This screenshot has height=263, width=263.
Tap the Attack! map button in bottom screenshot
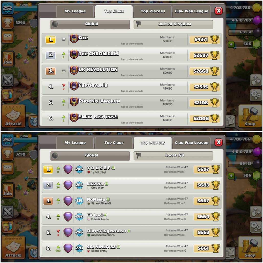(13, 248)
